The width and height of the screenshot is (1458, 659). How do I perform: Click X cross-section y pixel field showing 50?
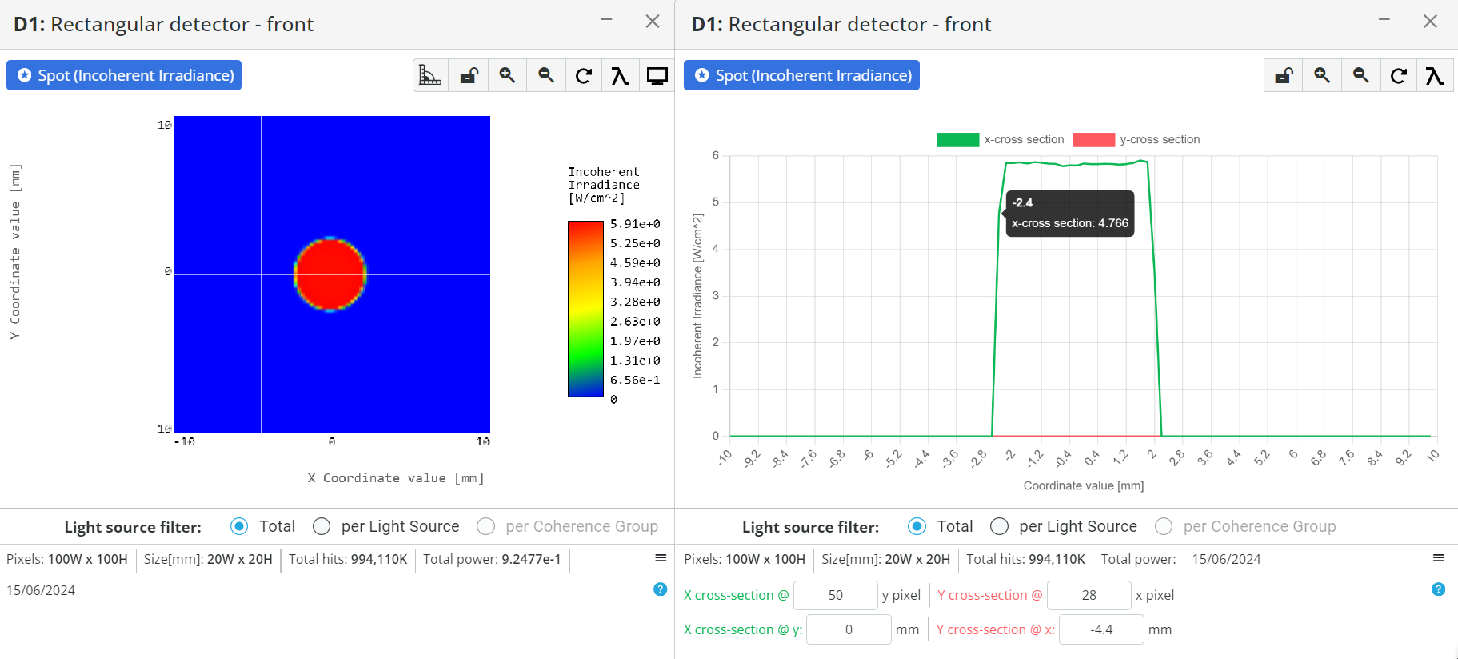point(836,595)
